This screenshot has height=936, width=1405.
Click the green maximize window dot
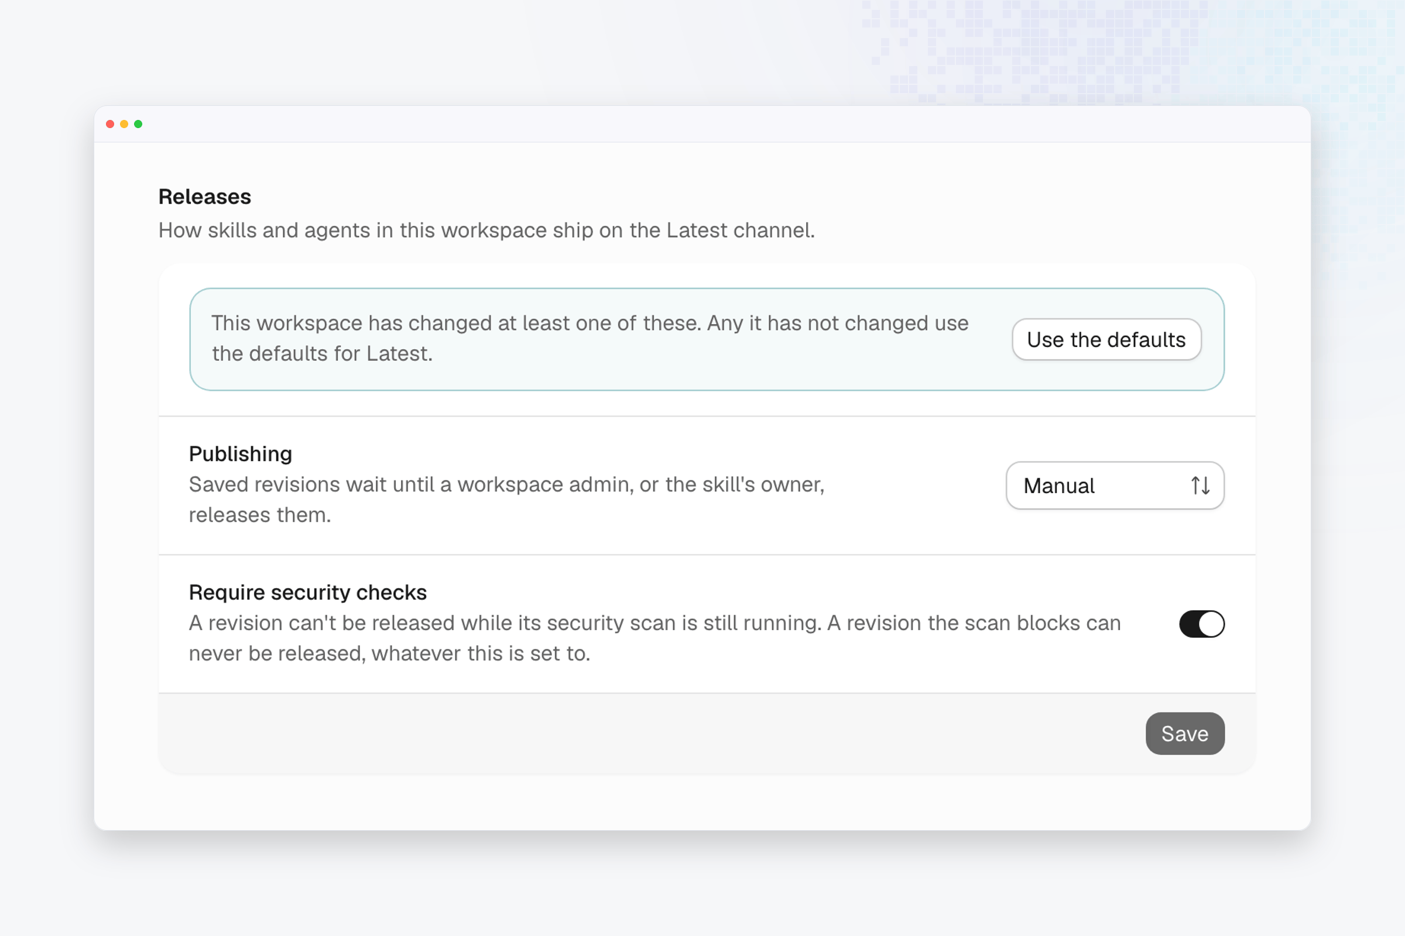(x=138, y=124)
